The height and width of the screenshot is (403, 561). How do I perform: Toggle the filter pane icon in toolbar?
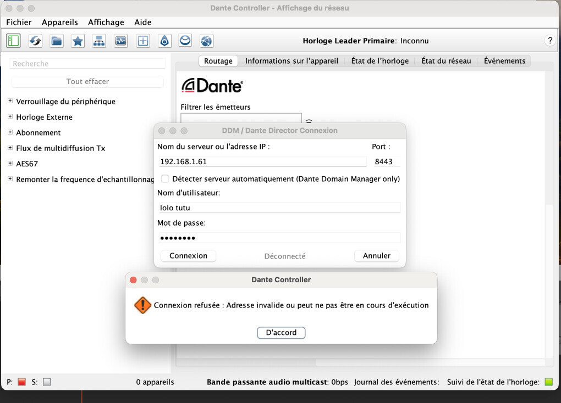pos(14,41)
